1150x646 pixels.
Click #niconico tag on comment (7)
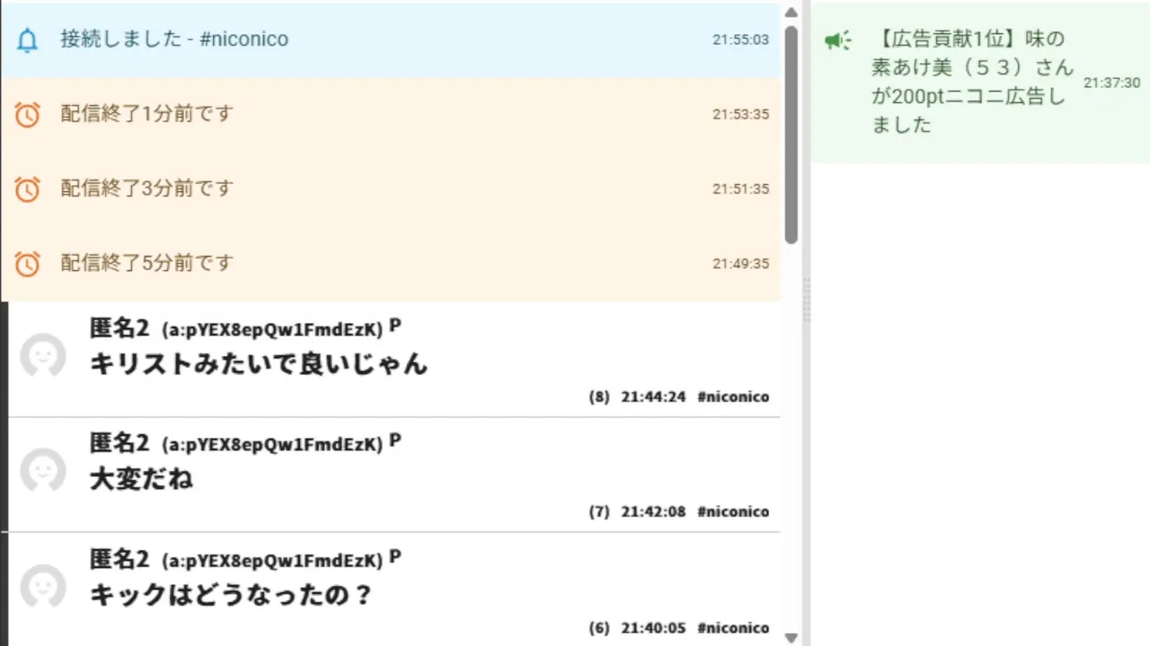733,511
